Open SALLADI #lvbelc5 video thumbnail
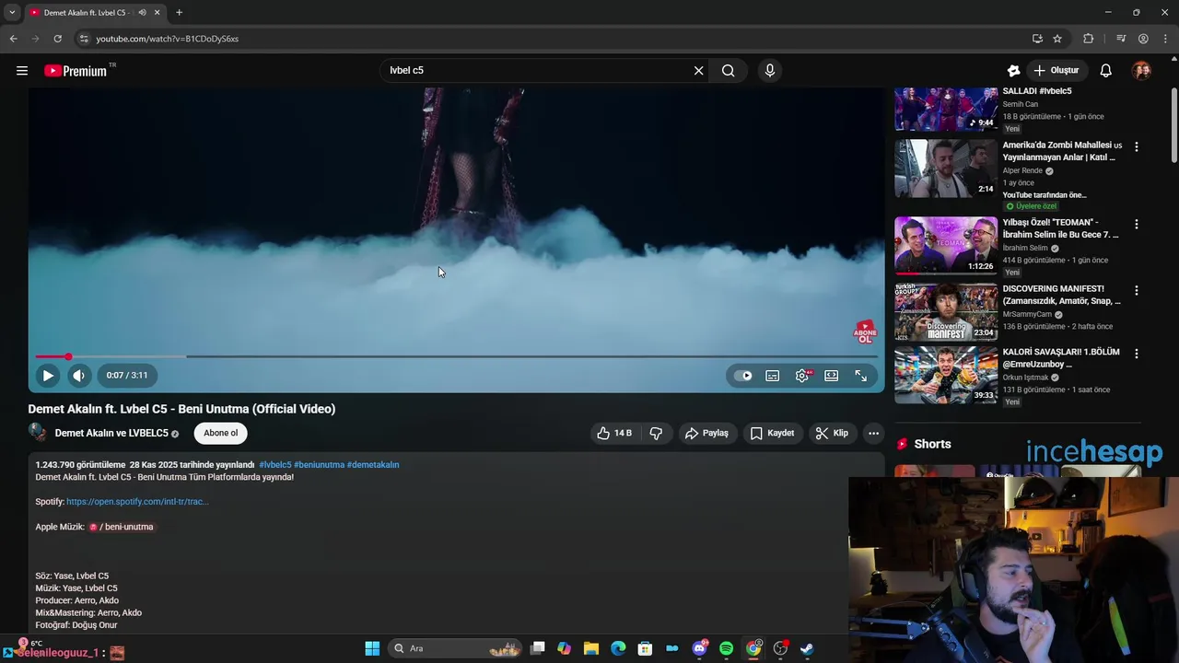Viewport: 1179px width, 663px height. (946, 109)
